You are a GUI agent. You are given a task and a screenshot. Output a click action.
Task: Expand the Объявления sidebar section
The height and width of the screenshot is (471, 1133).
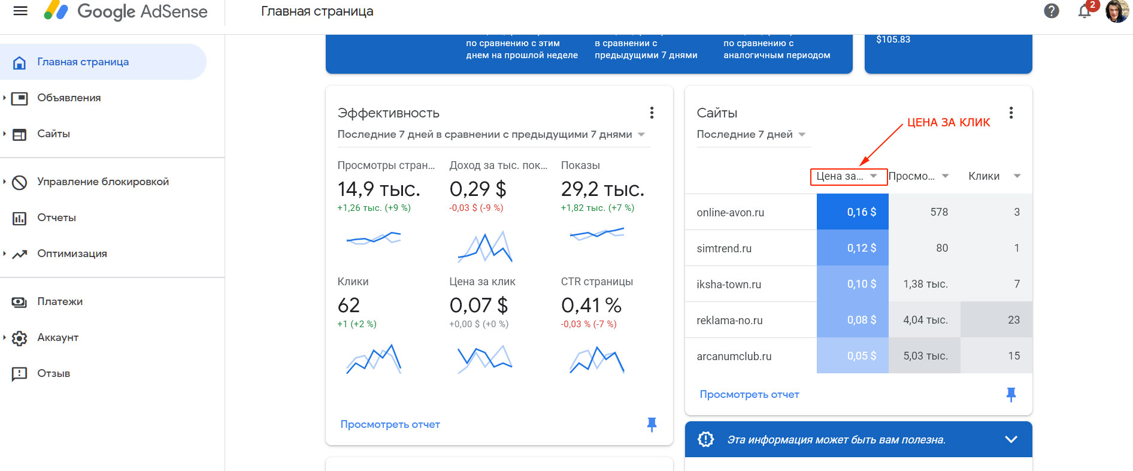tap(5, 98)
